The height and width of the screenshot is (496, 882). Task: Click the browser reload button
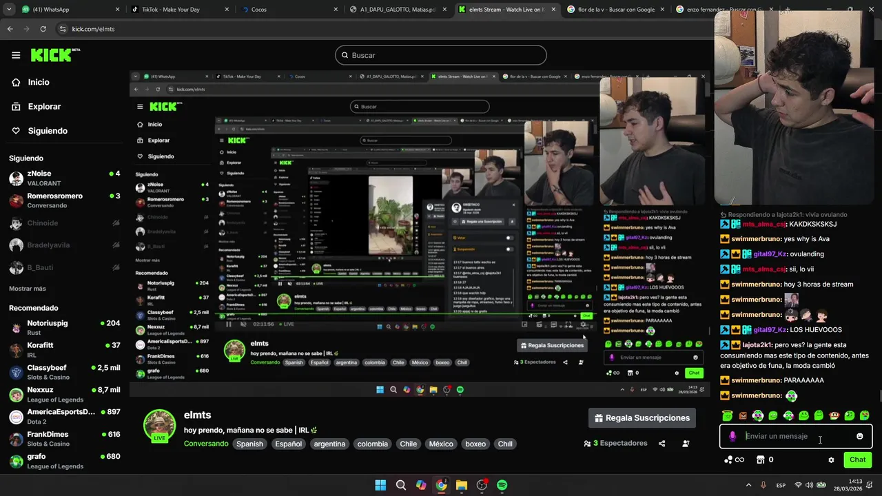pyautogui.click(x=43, y=29)
